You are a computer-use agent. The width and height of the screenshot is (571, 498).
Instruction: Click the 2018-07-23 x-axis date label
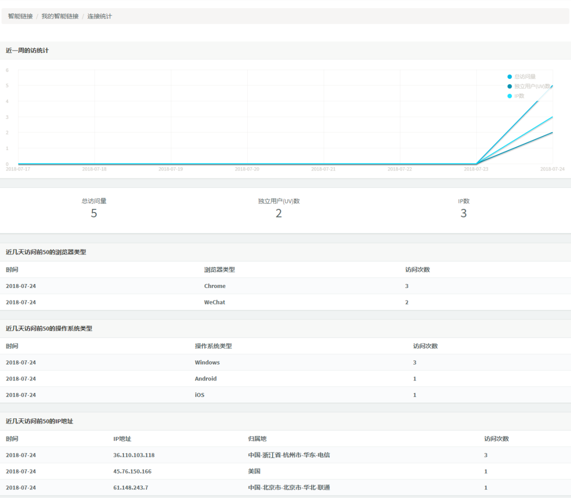(x=476, y=169)
